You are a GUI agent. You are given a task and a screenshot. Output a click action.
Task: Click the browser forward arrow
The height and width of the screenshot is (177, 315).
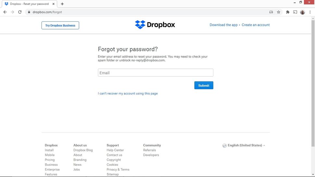(x=12, y=12)
